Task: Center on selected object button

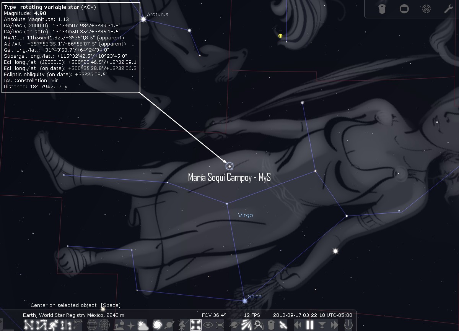Action: pos(196,325)
